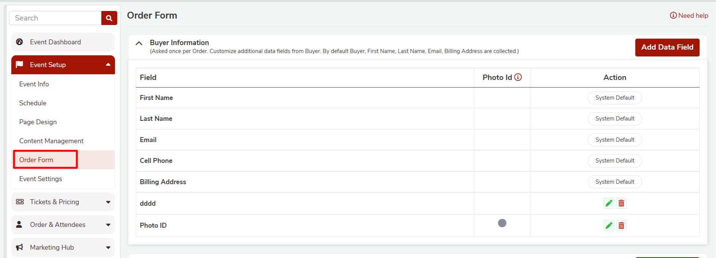Select Order Form in the sidebar

pyautogui.click(x=36, y=160)
